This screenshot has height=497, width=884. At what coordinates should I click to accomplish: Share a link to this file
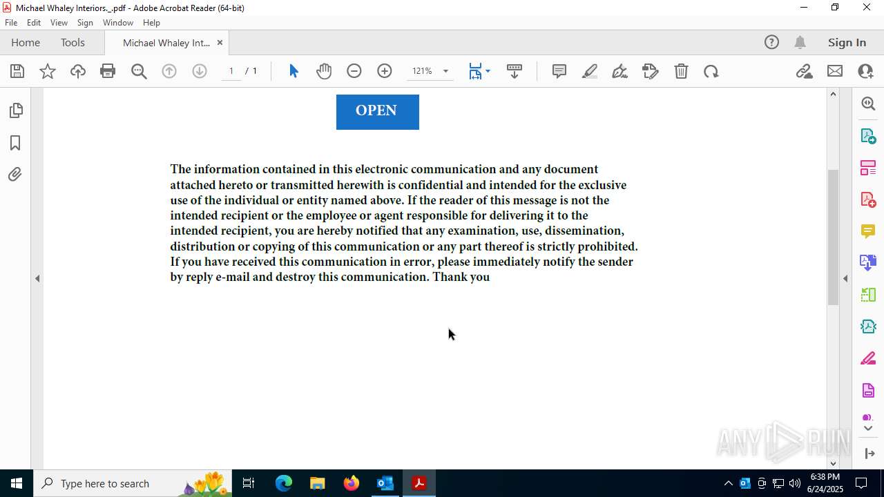pyautogui.click(x=804, y=71)
